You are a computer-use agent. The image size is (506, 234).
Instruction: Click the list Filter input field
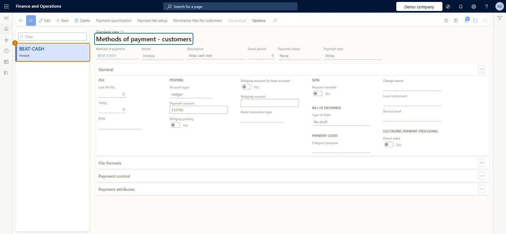point(52,37)
